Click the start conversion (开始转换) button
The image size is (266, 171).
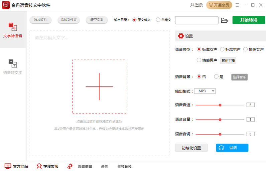pos(248,20)
